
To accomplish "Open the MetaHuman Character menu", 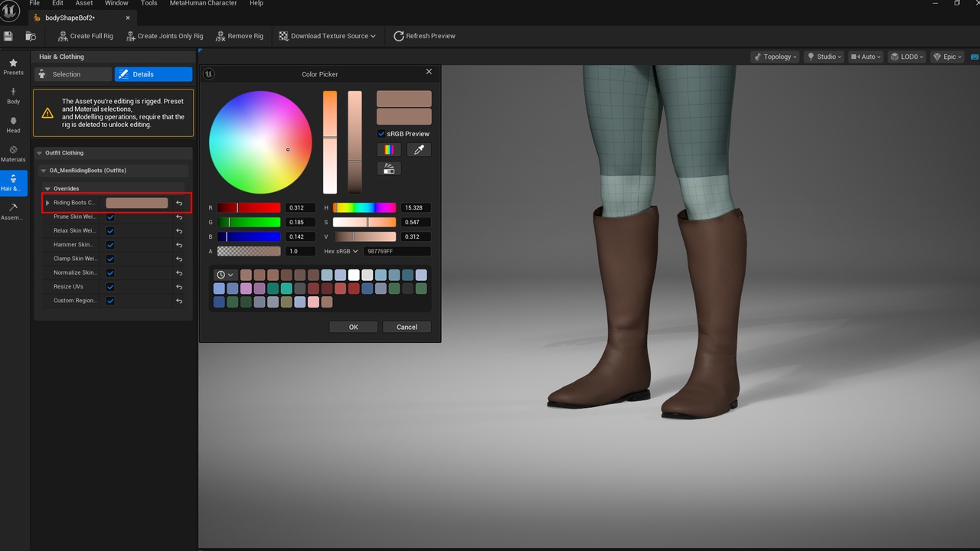I will (204, 3).
